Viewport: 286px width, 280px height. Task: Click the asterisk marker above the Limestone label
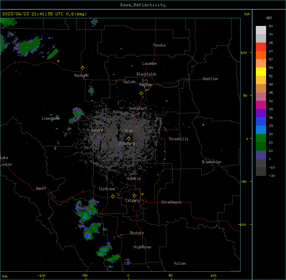pyautogui.click(x=51, y=115)
